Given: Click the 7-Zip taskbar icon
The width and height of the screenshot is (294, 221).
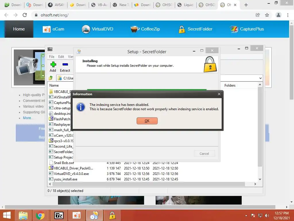Looking at the screenshot, I should point(59,215).
